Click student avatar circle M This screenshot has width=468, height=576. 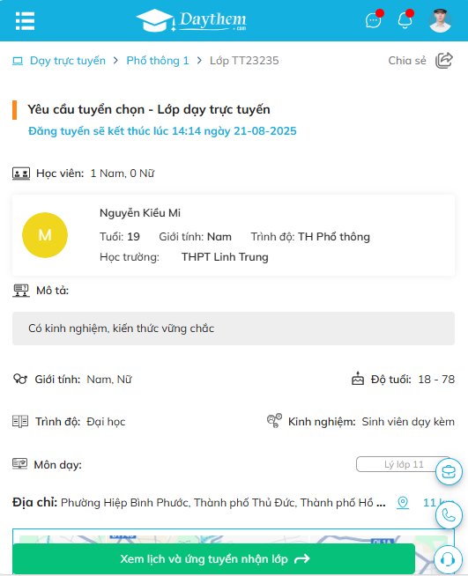point(45,235)
